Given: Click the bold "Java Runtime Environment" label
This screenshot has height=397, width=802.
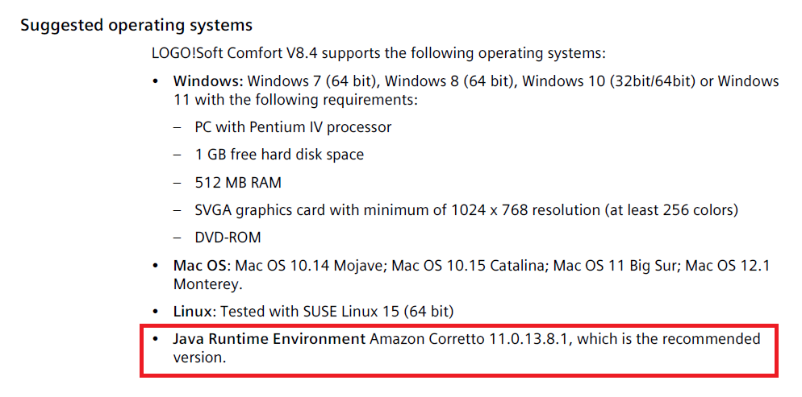Looking at the screenshot, I should pyautogui.click(x=269, y=339).
